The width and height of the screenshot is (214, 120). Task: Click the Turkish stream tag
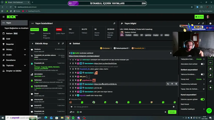pos(128,35)
